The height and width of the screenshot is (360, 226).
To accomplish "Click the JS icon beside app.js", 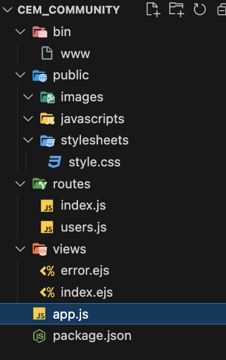I will pos(39,314).
